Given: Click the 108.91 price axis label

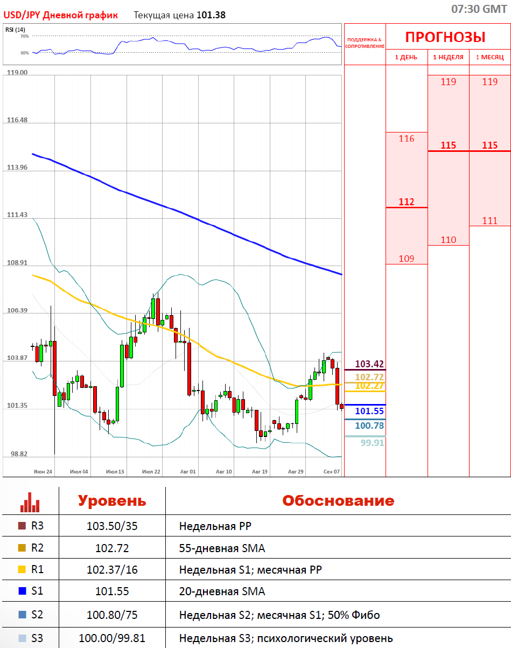Looking at the screenshot, I should coord(17,263).
